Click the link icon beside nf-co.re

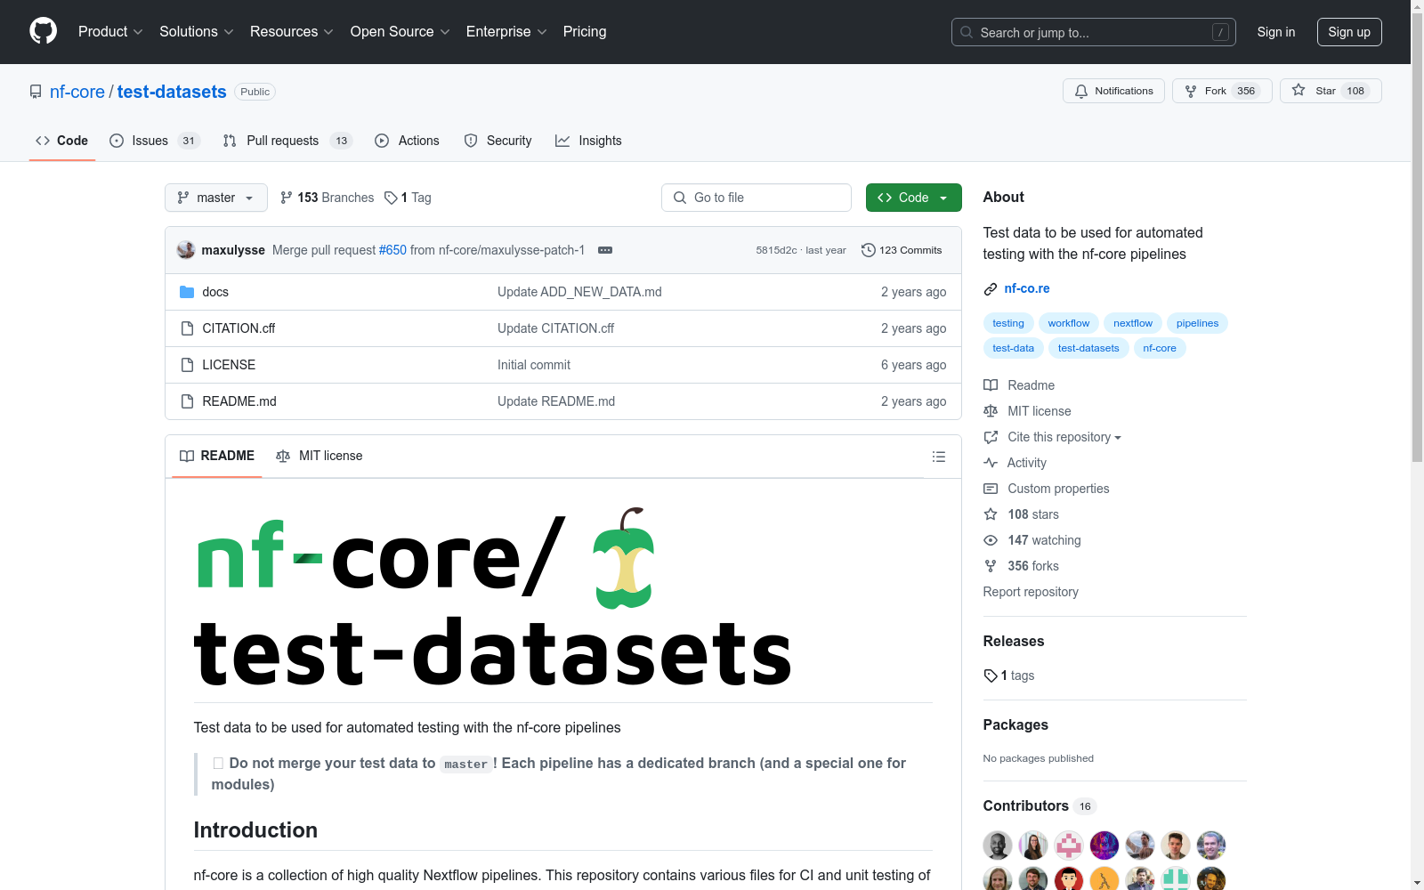991,289
